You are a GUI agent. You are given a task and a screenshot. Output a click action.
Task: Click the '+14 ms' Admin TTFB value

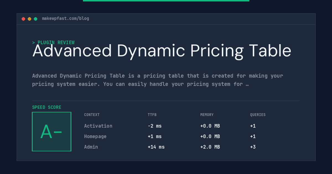tap(156, 147)
